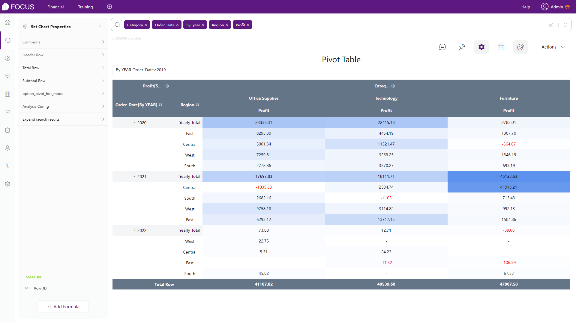
Task: Open the user icon in the sidebar
Action: 7,148
